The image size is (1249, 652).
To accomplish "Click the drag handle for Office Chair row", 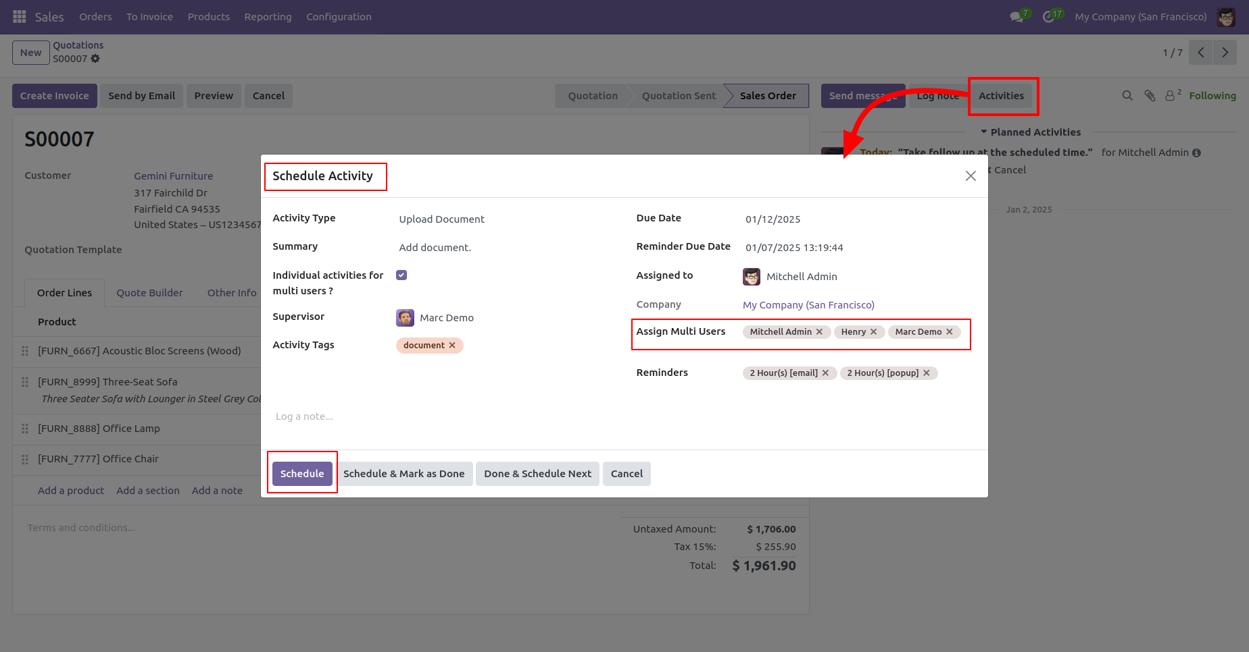I will 25,459.
